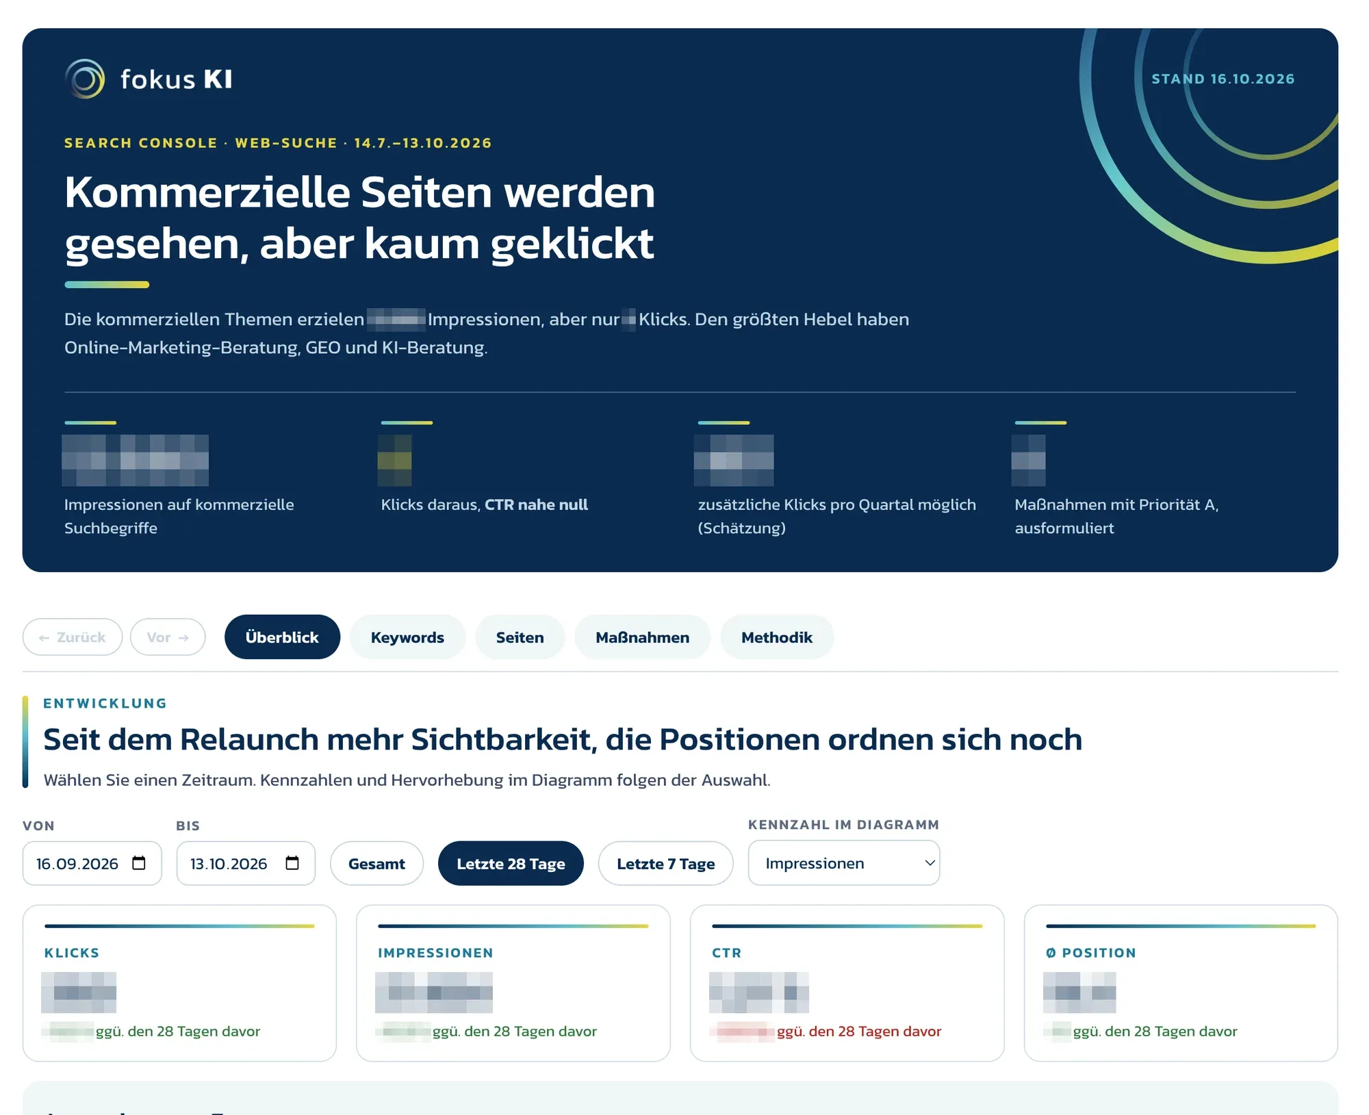Click the IMPRESSIONEN metric card
This screenshot has height=1115, width=1369.
point(513,984)
